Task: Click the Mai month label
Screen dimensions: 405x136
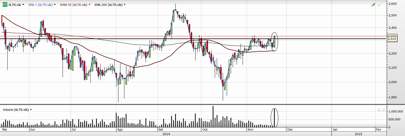Action: click(x=4, y=129)
